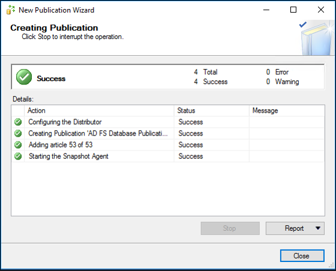Open the Report dropdown arrow
The width and height of the screenshot is (336, 271).
click(x=318, y=228)
